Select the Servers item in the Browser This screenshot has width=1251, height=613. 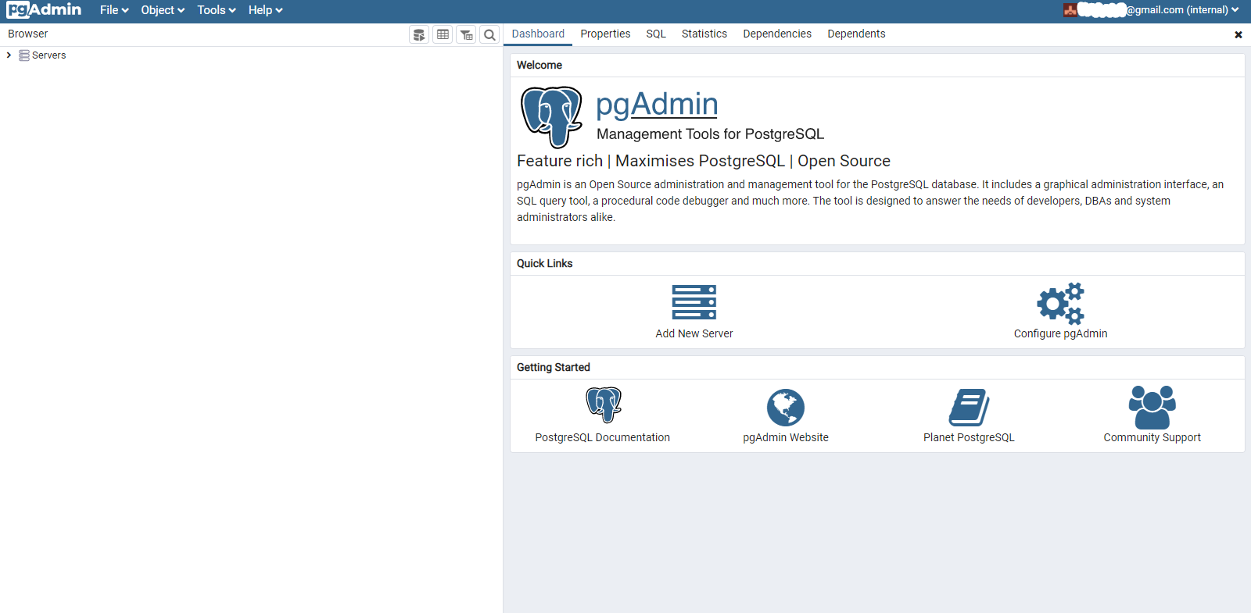48,55
